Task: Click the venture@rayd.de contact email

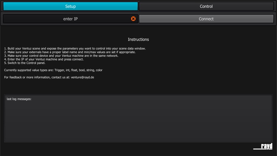Action: 82,77
